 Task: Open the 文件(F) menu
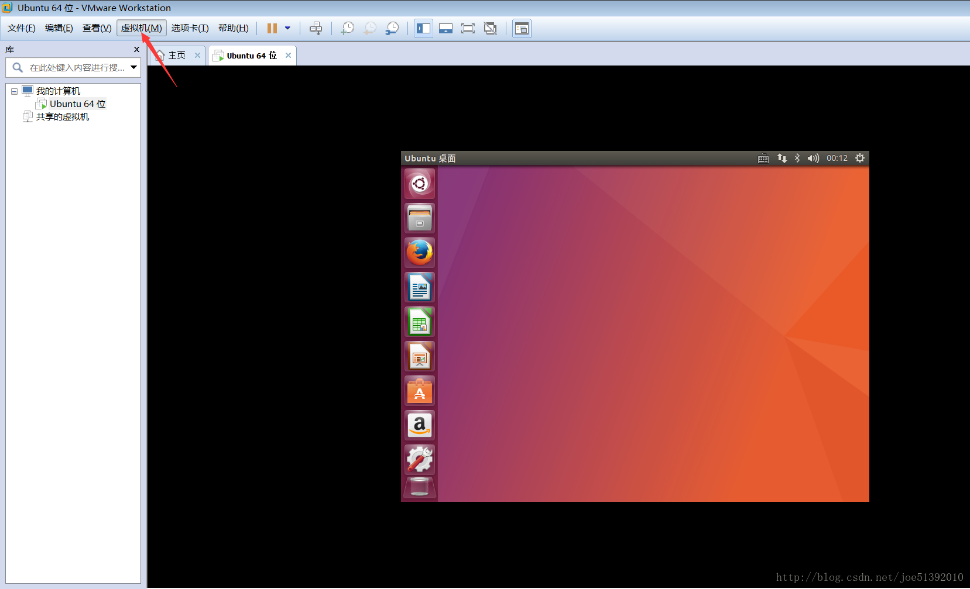point(22,28)
